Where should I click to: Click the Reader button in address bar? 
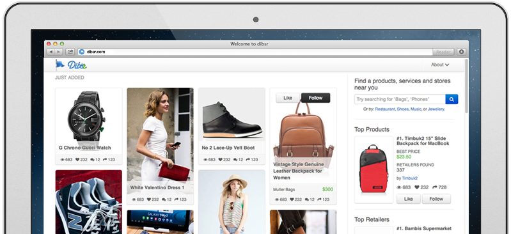(x=444, y=52)
